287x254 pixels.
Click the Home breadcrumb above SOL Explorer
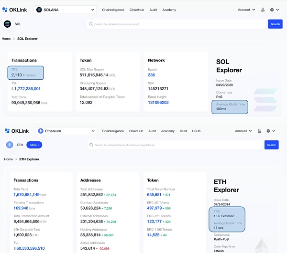pyautogui.click(x=6, y=39)
